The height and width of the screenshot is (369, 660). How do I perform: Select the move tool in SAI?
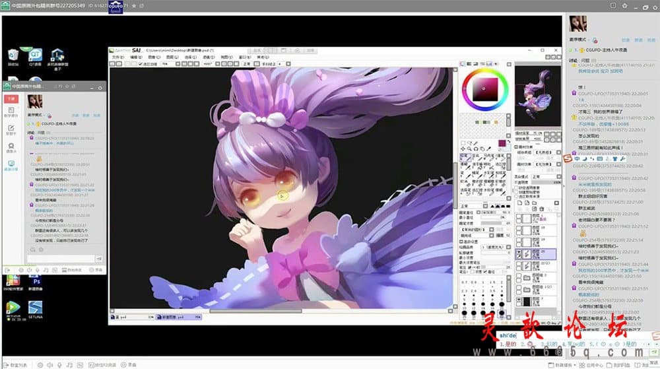coord(463,149)
